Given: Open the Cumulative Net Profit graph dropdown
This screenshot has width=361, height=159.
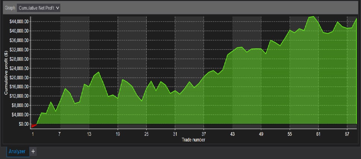Looking at the screenshot, I should 38,8.
